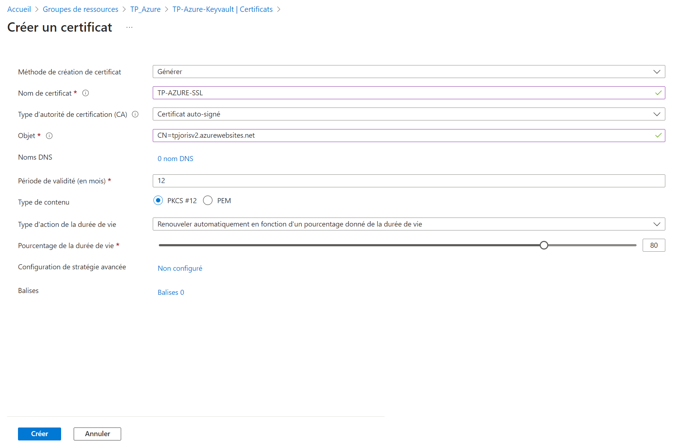Screen dimensions: 684x448
Task: Go to Accueil in the breadcrumb
Action: 19,9
